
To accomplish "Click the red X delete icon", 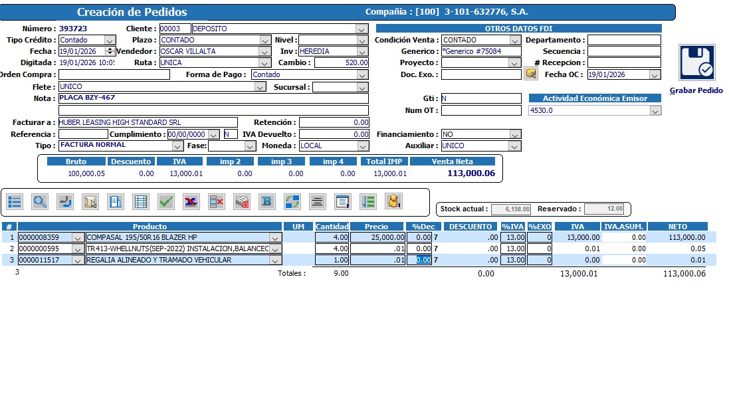I will [x=216, y=201].
